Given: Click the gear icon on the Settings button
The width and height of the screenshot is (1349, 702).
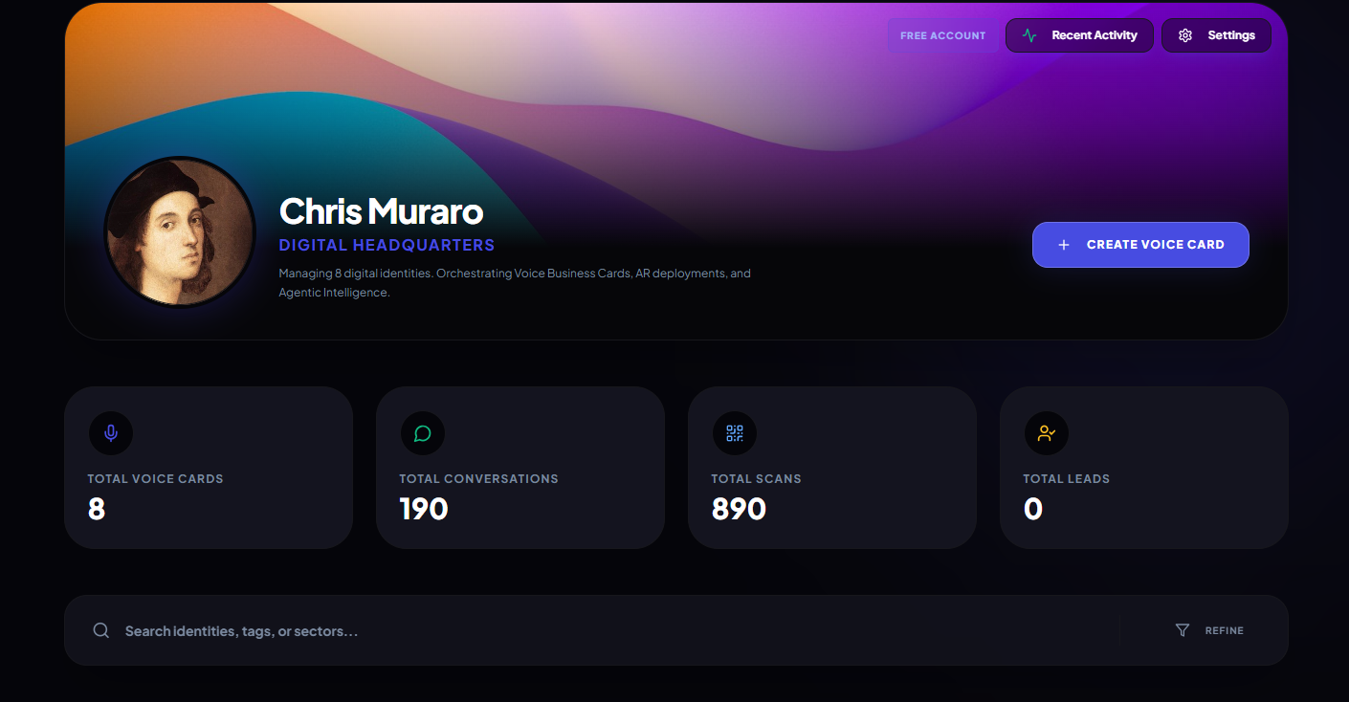Looking at the screenshot, I should click(1185, 35).
